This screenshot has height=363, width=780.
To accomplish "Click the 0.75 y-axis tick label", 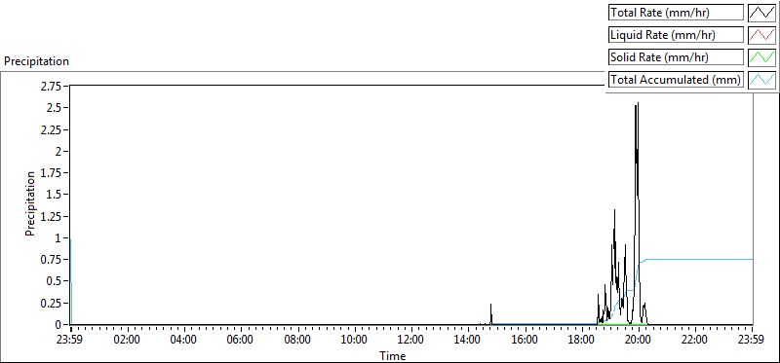I will pyautogui.click(x=51, y=260).
